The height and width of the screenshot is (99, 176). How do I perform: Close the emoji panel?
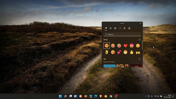pos(141,23)
